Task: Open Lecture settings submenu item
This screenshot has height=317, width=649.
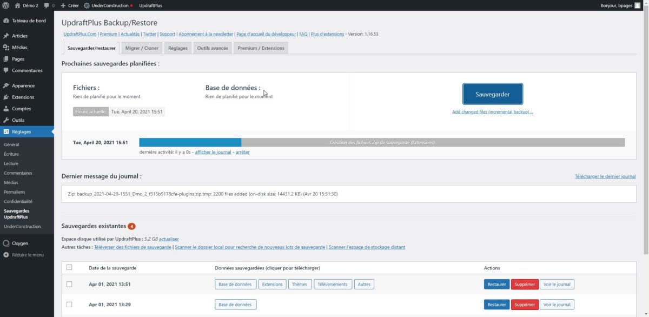Action: tap(11, 163)
